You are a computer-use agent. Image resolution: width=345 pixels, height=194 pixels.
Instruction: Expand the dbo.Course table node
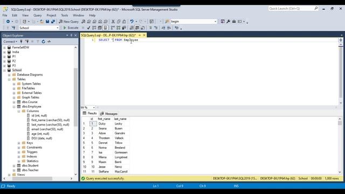point(14,102)
